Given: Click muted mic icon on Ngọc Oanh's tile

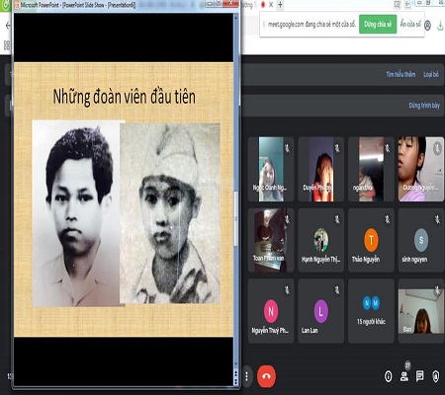Looking at the screenshot, I should pyautogui.click(x=287, y=148).
